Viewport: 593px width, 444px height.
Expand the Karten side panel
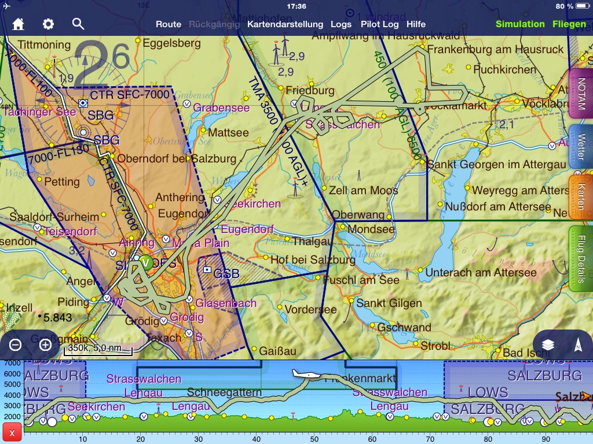581,197
